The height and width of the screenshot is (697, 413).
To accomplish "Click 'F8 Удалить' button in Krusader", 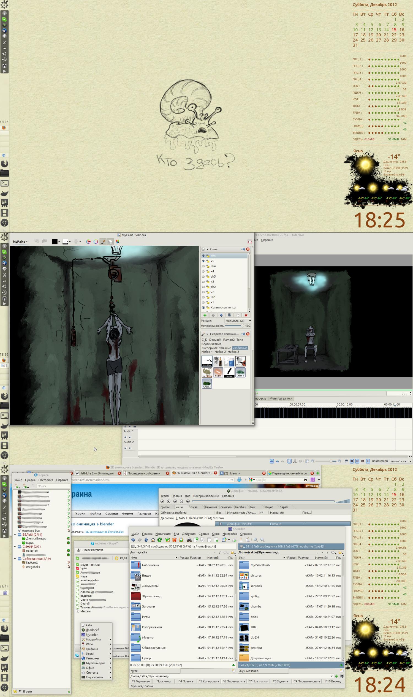I will coord(280,681).
